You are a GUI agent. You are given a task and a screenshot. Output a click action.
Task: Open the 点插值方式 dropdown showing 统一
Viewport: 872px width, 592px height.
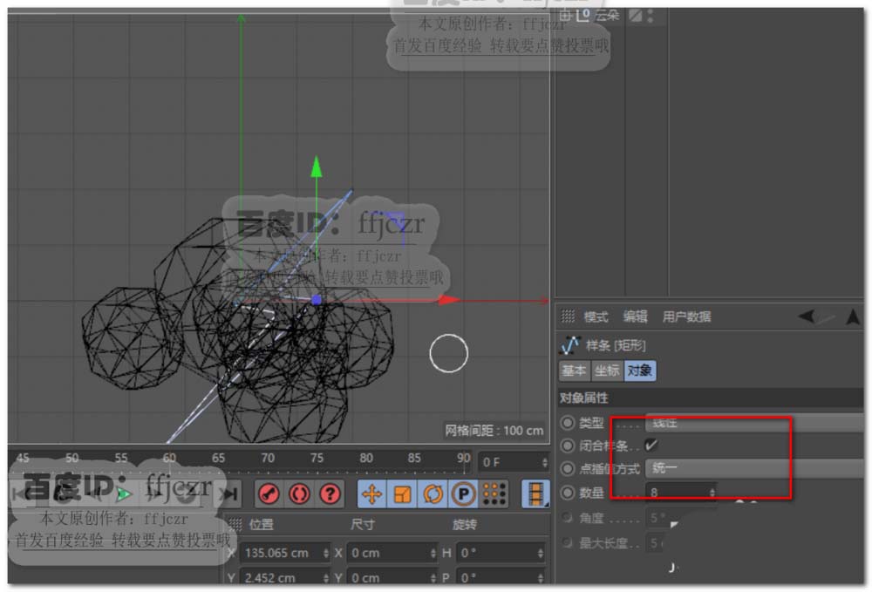click(x=754, y=468)
